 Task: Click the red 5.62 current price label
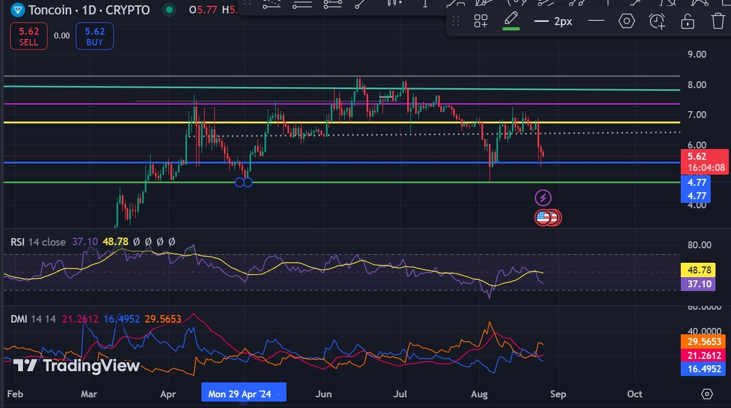tap(705, 162)
